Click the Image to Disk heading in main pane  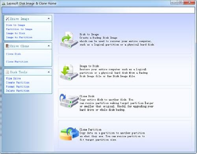pyautogui.click(x=89, y=66)
